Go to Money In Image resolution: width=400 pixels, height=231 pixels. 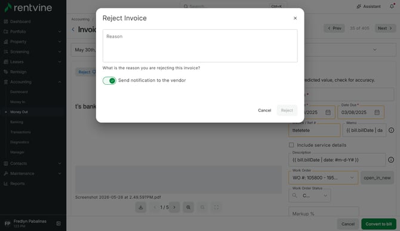[x=17, y=102]
